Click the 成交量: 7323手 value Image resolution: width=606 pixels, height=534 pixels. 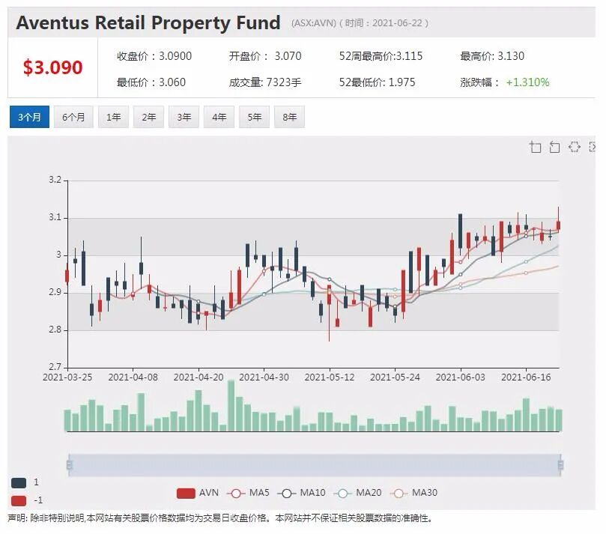pyautogui.click(x=265, y=82)
